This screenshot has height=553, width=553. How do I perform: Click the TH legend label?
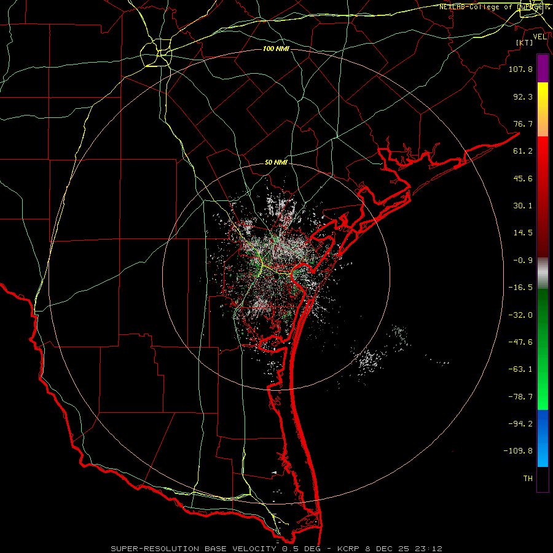[x=528, y=479]
